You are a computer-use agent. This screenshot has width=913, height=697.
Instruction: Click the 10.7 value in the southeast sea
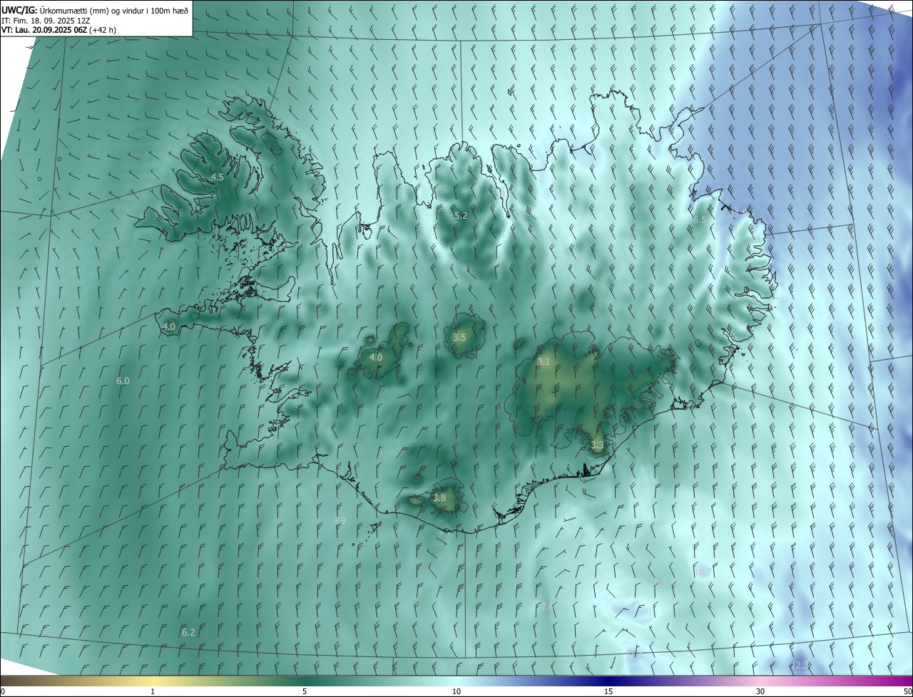702,572
